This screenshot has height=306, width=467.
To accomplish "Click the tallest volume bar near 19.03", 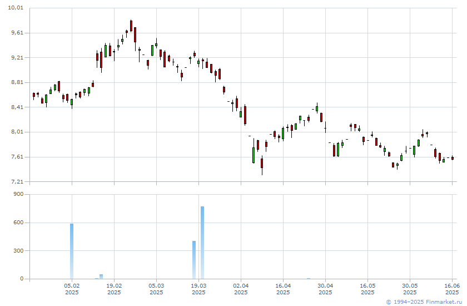I will 202,243.
